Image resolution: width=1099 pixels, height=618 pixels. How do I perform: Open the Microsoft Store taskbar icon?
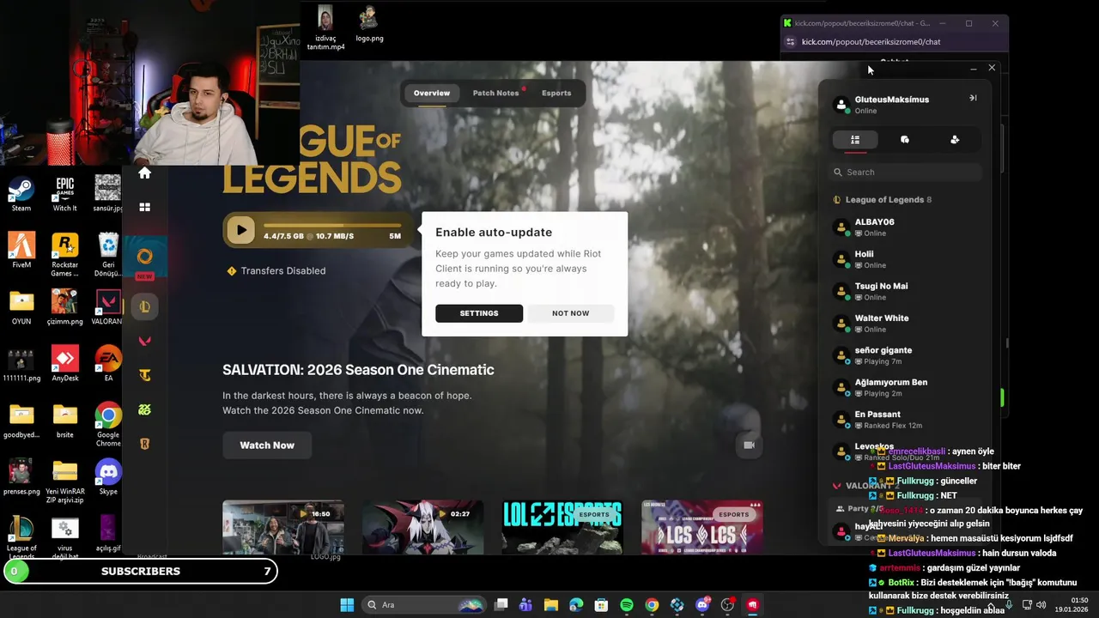pyautogui.click(x=601, y=605)
